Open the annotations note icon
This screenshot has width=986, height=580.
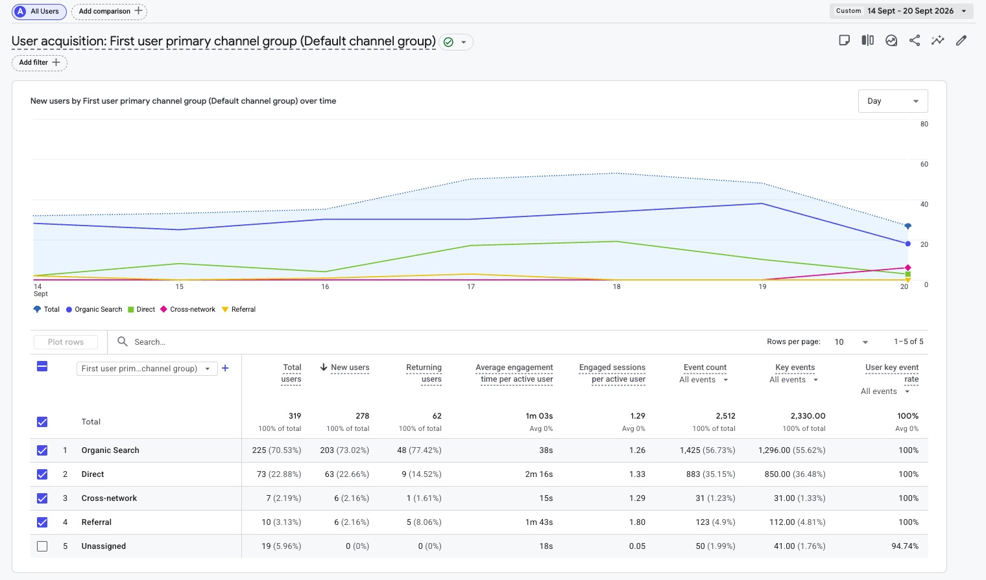point(845,41)
